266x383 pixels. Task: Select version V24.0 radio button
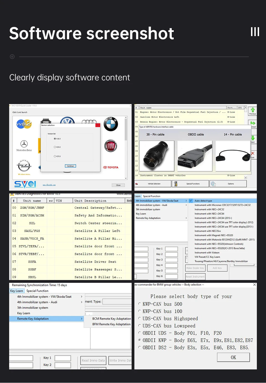coord(55,147)
